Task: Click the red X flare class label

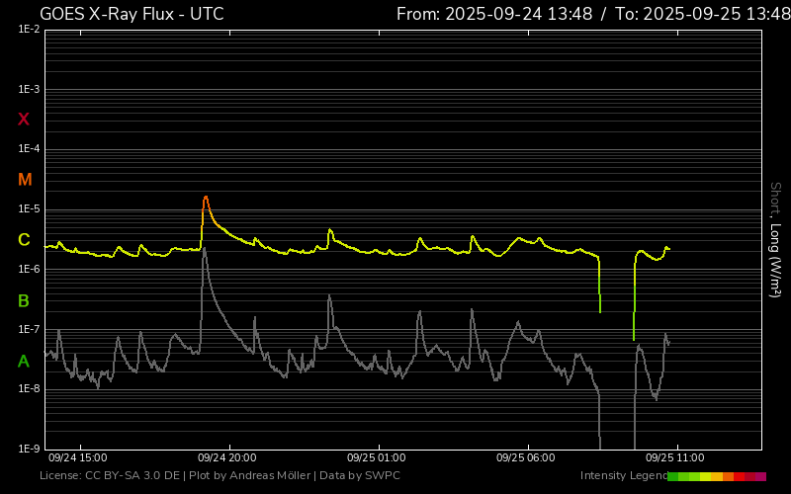Action: click(x=24, y=120)
